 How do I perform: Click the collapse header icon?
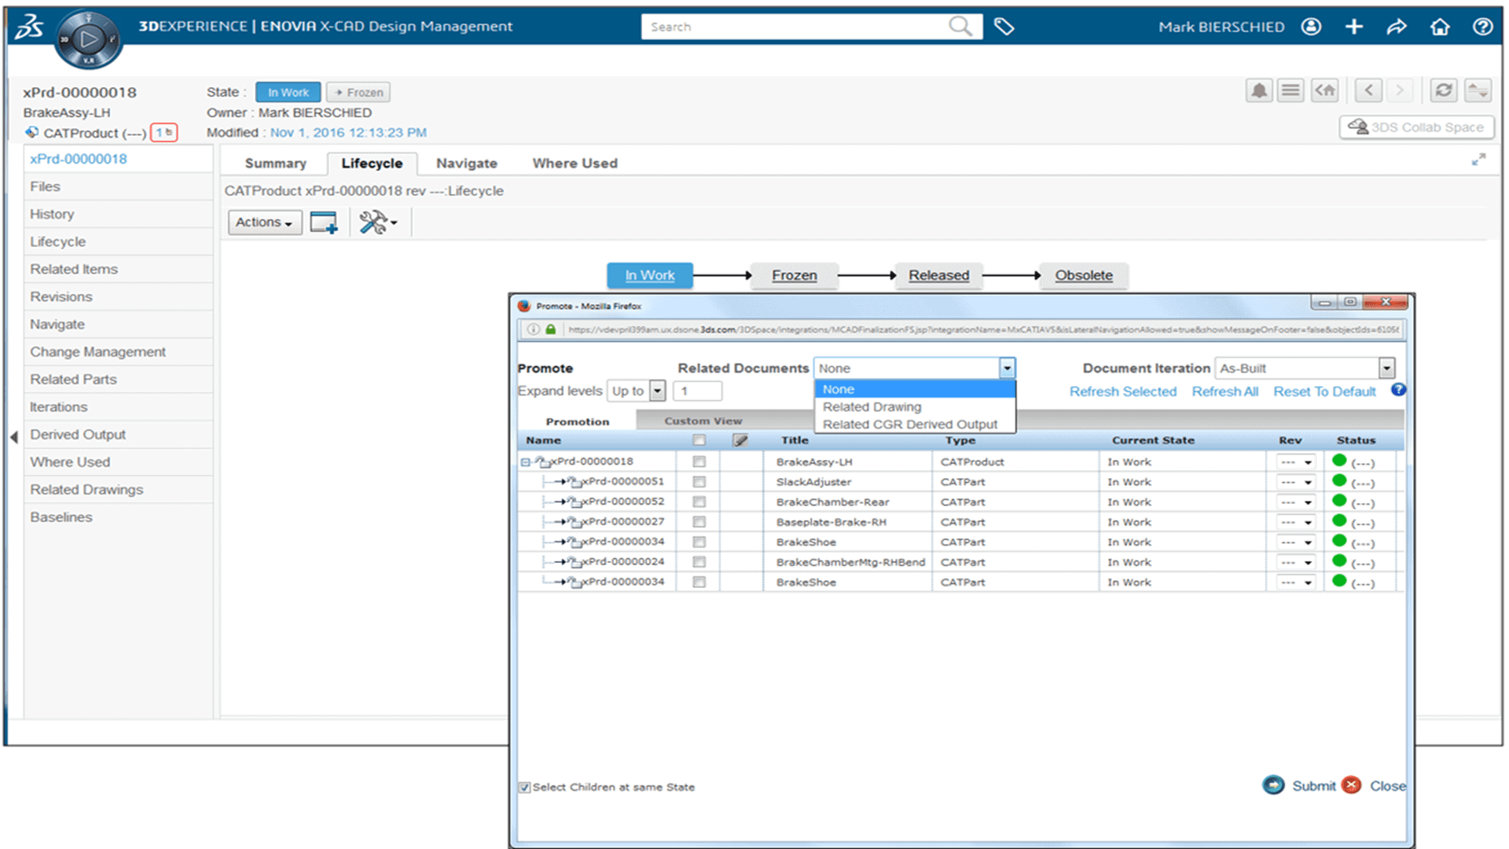[x=1478, y=90]
